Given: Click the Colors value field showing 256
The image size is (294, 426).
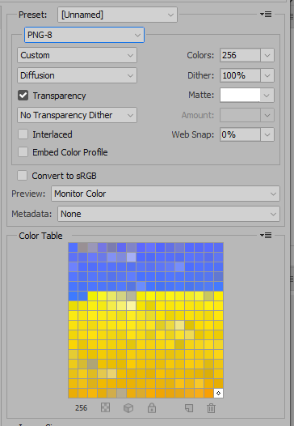Looking at the screenshot, I should [240, 55].
